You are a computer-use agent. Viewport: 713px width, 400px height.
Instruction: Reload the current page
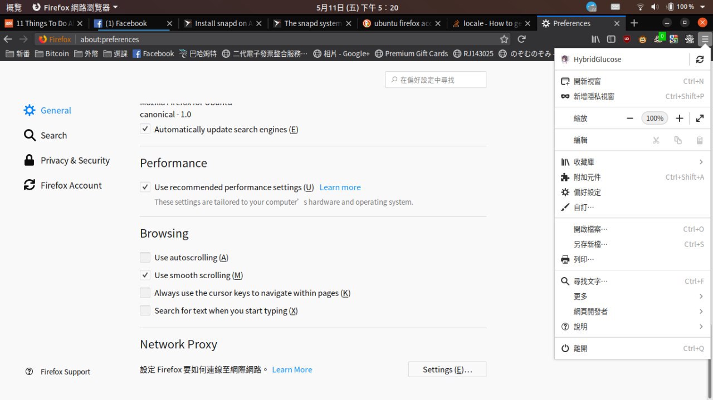[x=521, y=39]
